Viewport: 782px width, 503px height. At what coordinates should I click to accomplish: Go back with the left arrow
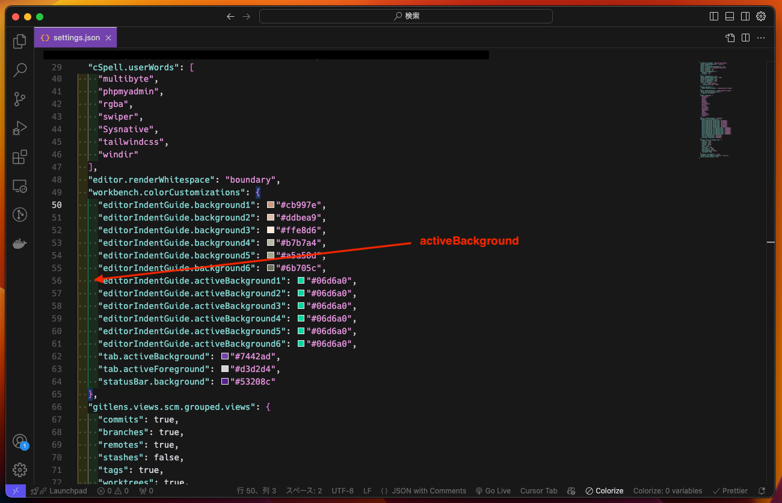(230, 16)
